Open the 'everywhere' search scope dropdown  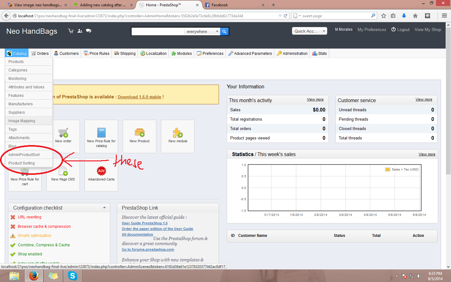click(203, 31)
